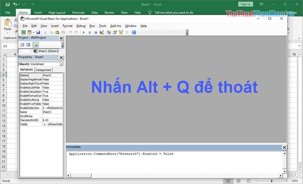Click the View Microsoft Excel toolbar icon
The image size is (303, 184).
coord(23,32)
